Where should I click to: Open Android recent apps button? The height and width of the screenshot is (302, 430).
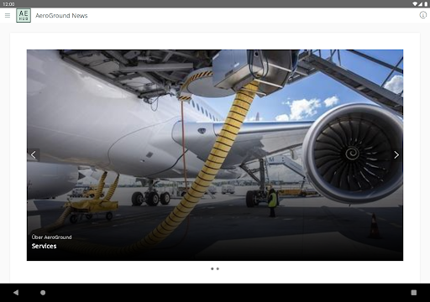[x=414, y=293]
